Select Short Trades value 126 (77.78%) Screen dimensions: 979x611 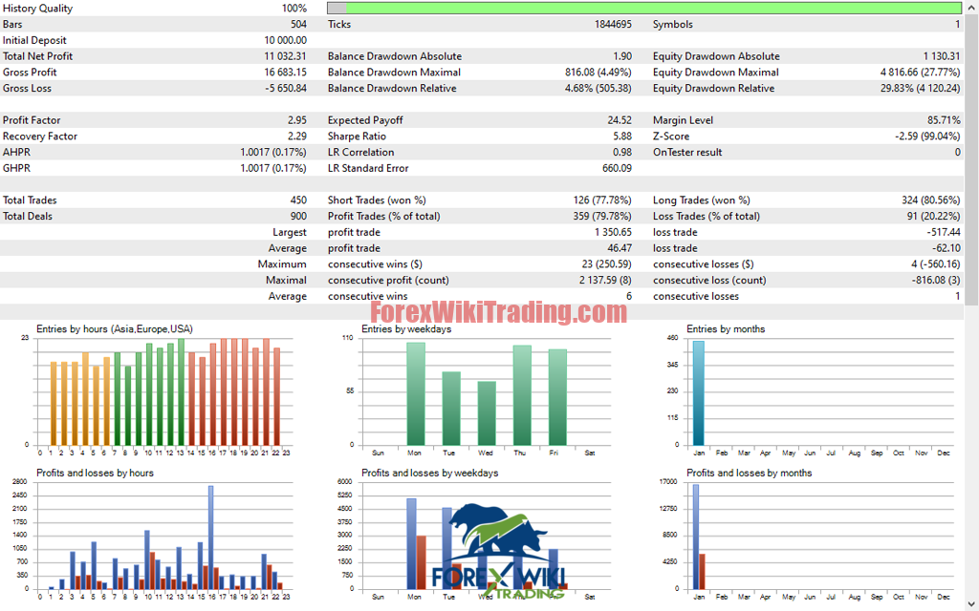pos(602,200)
